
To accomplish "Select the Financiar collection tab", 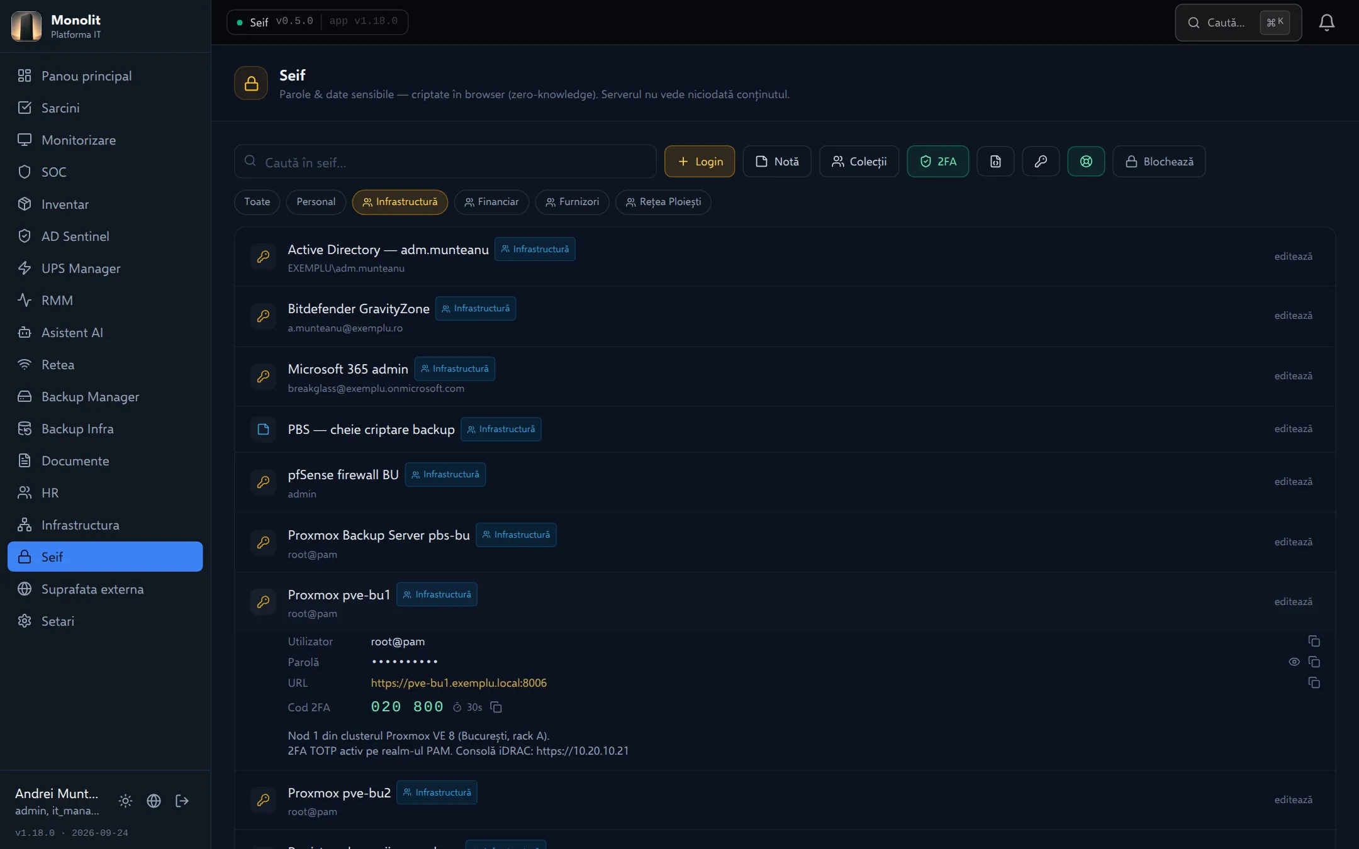I will (x=491, y=202).
